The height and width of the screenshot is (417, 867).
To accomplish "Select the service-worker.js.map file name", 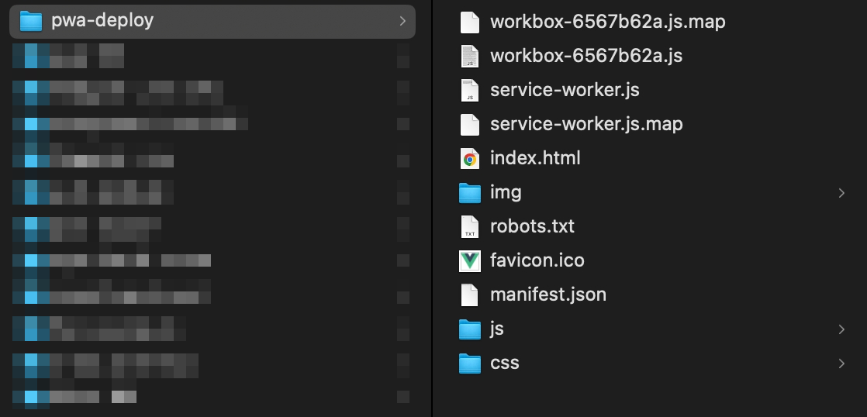I will point(586,125).
